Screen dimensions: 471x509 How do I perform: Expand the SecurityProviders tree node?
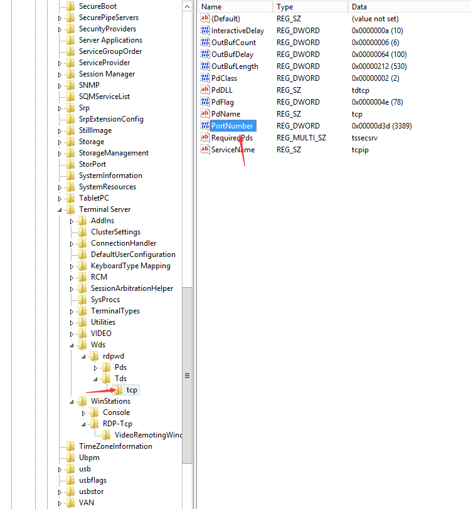[x=60, y=29]
